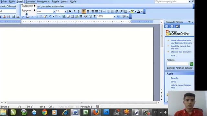
Task: Center align text
Action: (x=88, y=11)
